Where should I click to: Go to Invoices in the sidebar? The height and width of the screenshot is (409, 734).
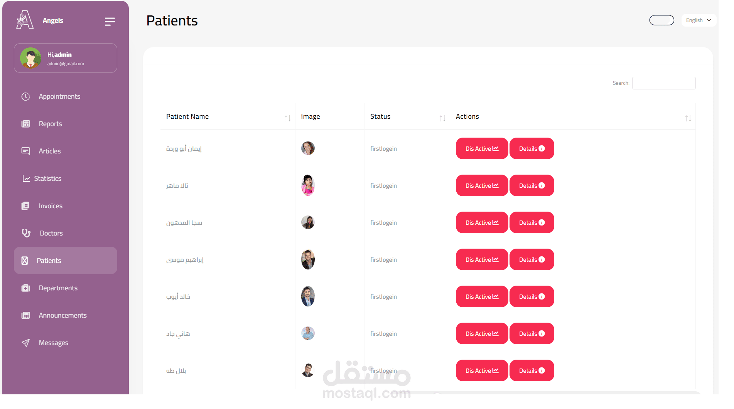click(51, 206)
